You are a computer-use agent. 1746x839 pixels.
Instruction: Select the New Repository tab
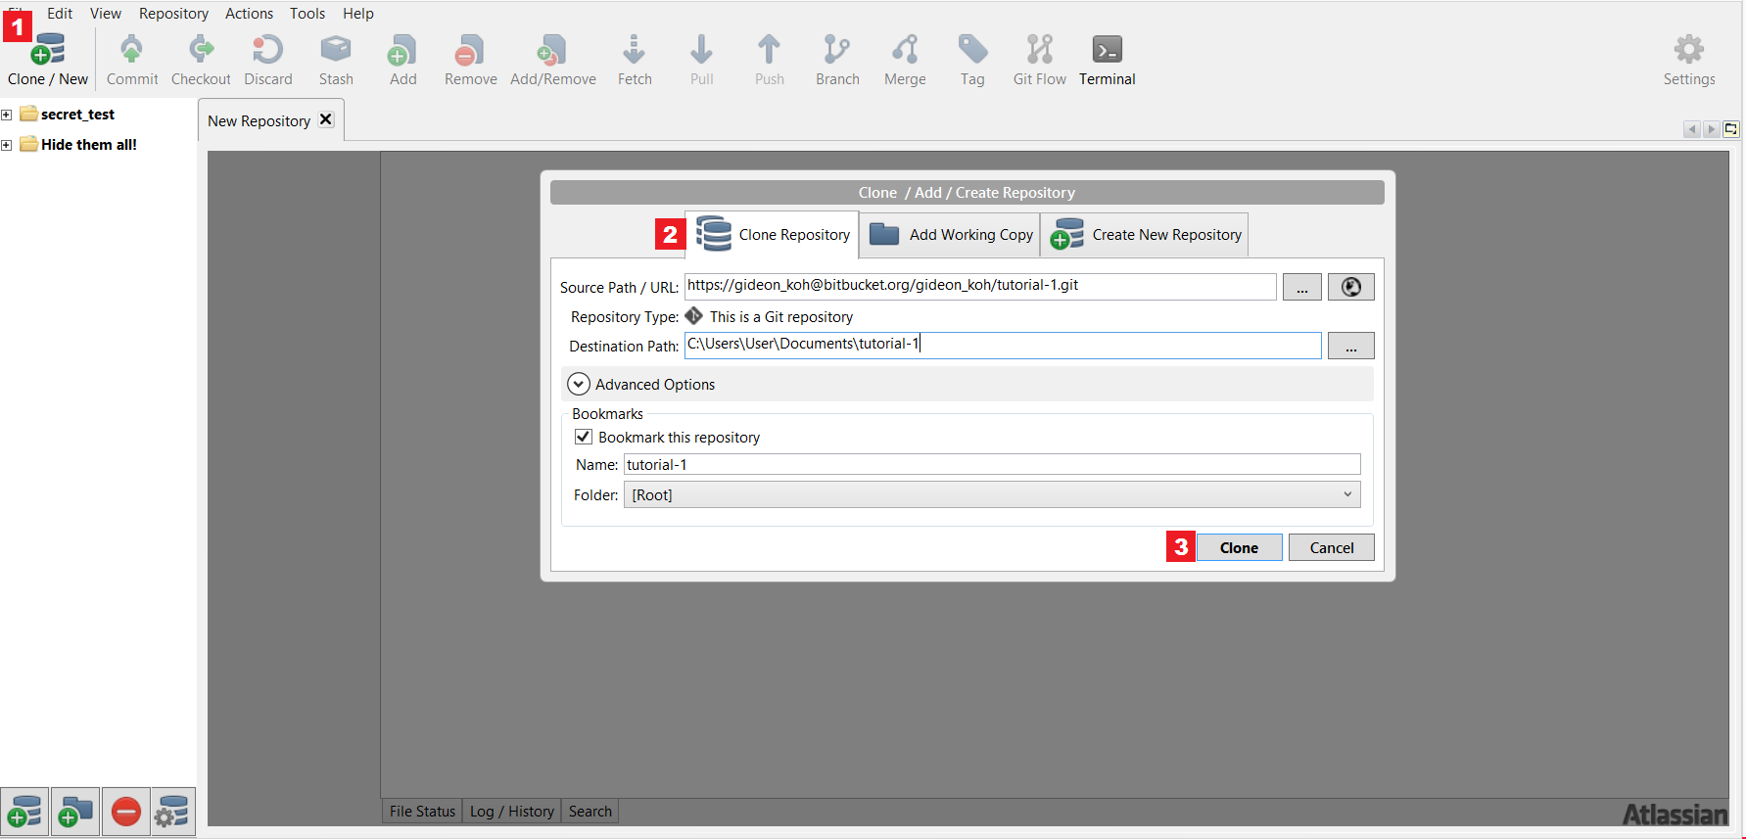click(260, 120)
